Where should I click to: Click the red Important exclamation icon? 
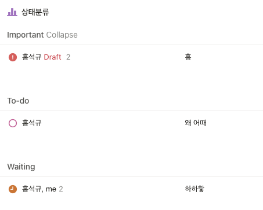pyautogui.click(x=13, y=57)
